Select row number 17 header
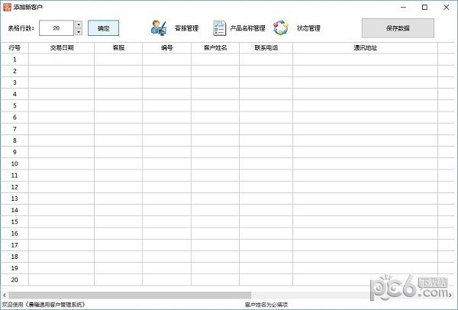 tap(15, 245)
